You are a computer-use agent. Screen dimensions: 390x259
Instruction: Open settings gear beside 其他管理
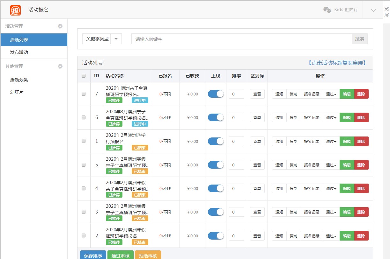coord(60,66)
